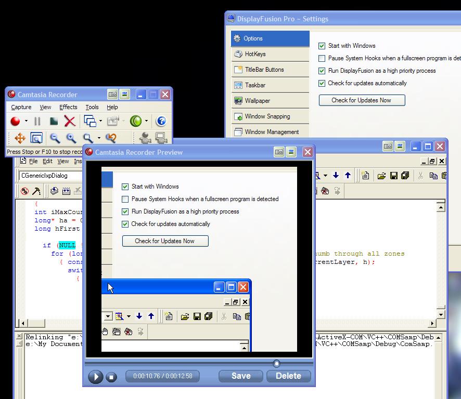Click the capture-region windows icon in Camtasia Recorder
The height and width of the screenshot is (399, 461).
90,121
